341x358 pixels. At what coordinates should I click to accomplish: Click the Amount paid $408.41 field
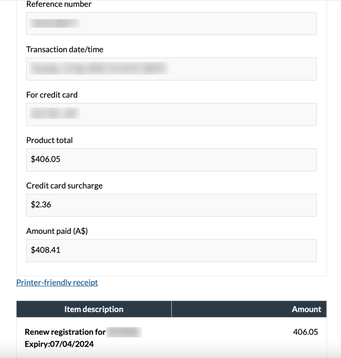[x=171, y=250]
